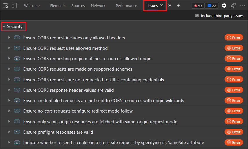Add a new tool tab with plus
The height and width of the screenshot is (149, 248).
point(179,5)
